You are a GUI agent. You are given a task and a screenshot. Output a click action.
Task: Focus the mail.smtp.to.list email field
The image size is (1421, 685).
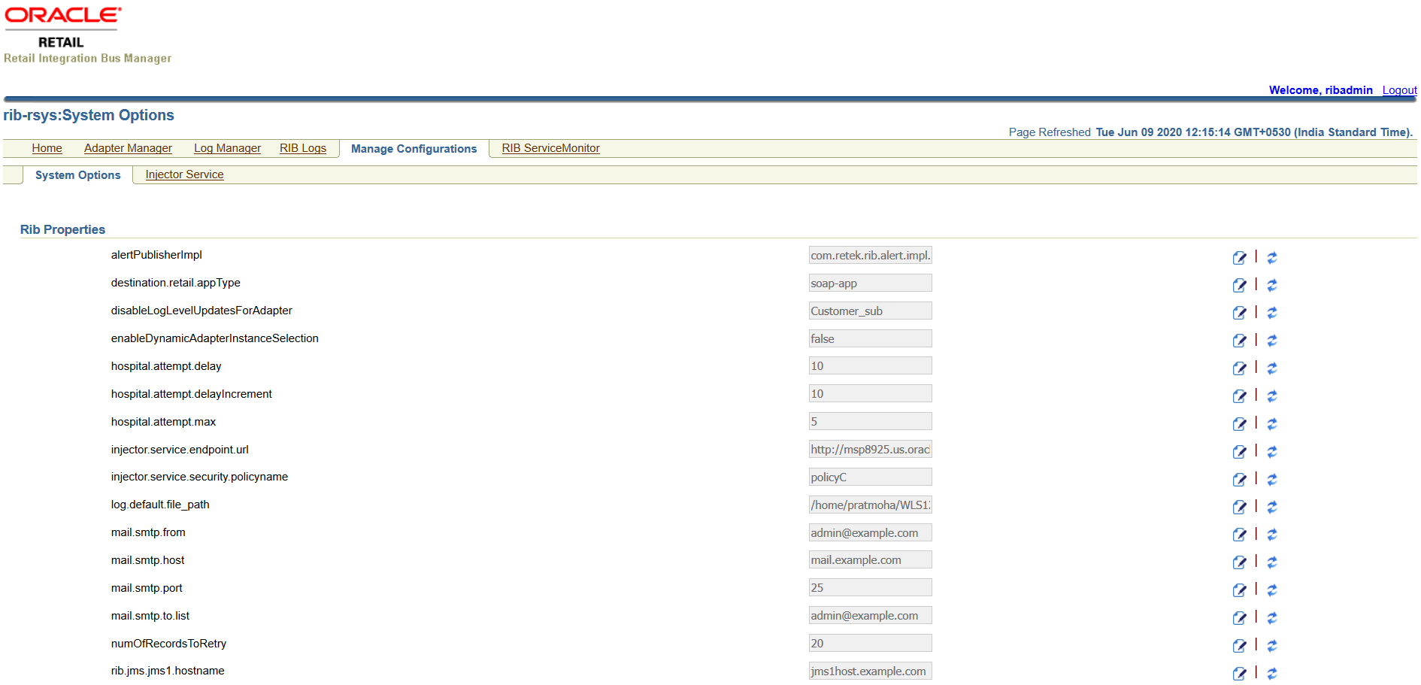(870, 615)
